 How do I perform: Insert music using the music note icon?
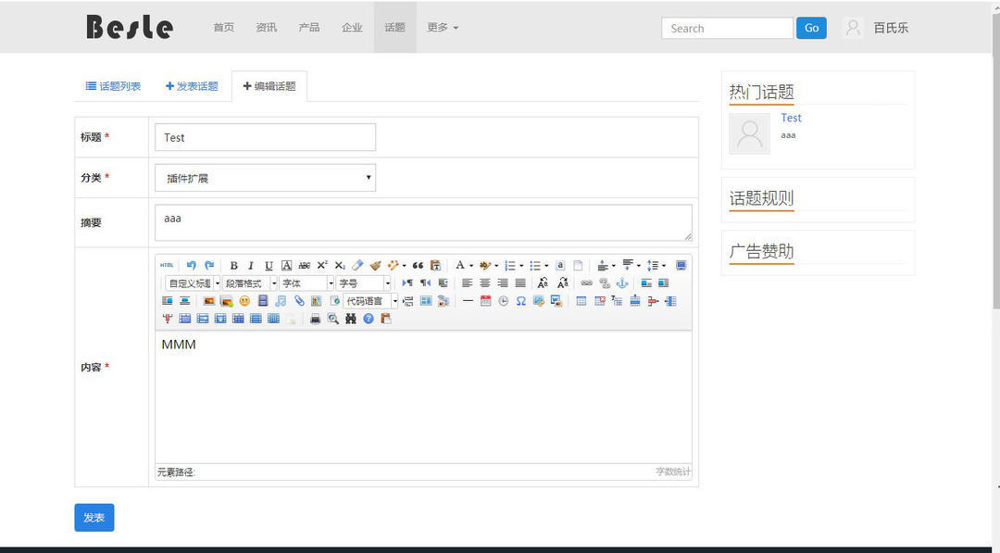coord(281,301)
